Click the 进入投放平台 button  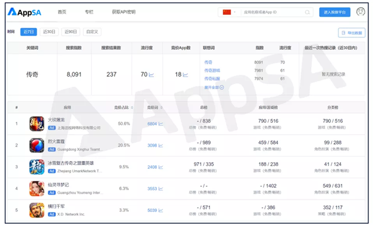pyautogui.click(x=335, y=12)
